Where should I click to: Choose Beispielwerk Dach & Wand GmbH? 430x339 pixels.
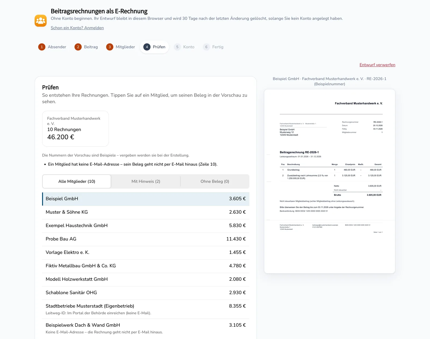tap(146, 328)
